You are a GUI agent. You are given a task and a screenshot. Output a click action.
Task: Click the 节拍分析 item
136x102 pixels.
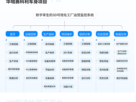click(x=50, y=69)
